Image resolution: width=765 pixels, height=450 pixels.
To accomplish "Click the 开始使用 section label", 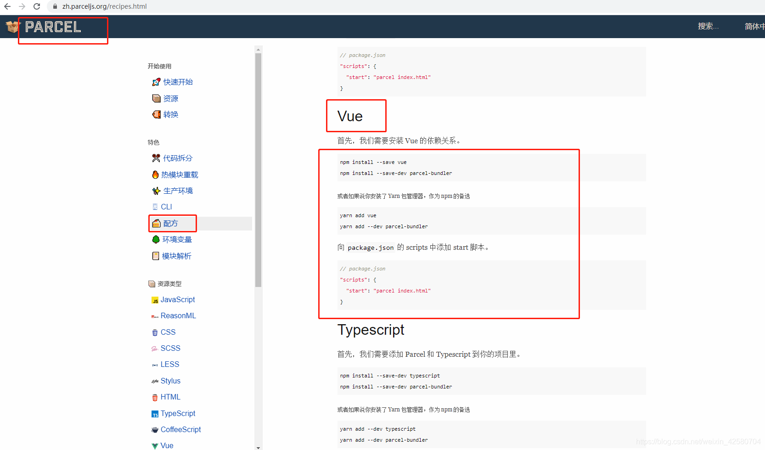I will click(x=159, y=66).
